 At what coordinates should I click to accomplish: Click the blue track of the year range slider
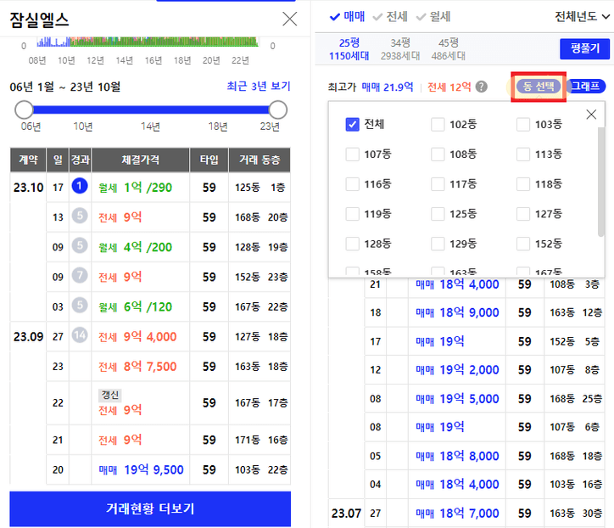pyautogui.click(x=151, y=110)
